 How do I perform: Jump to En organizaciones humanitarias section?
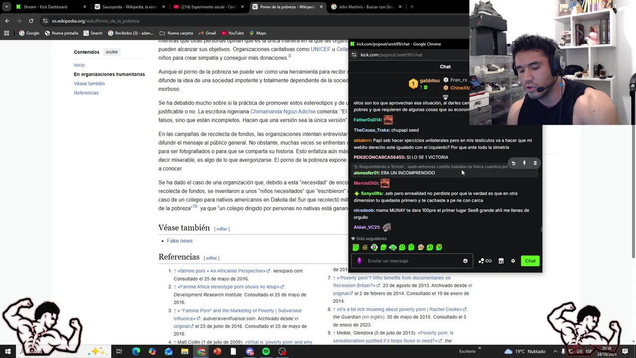click(x=109, y=74)
